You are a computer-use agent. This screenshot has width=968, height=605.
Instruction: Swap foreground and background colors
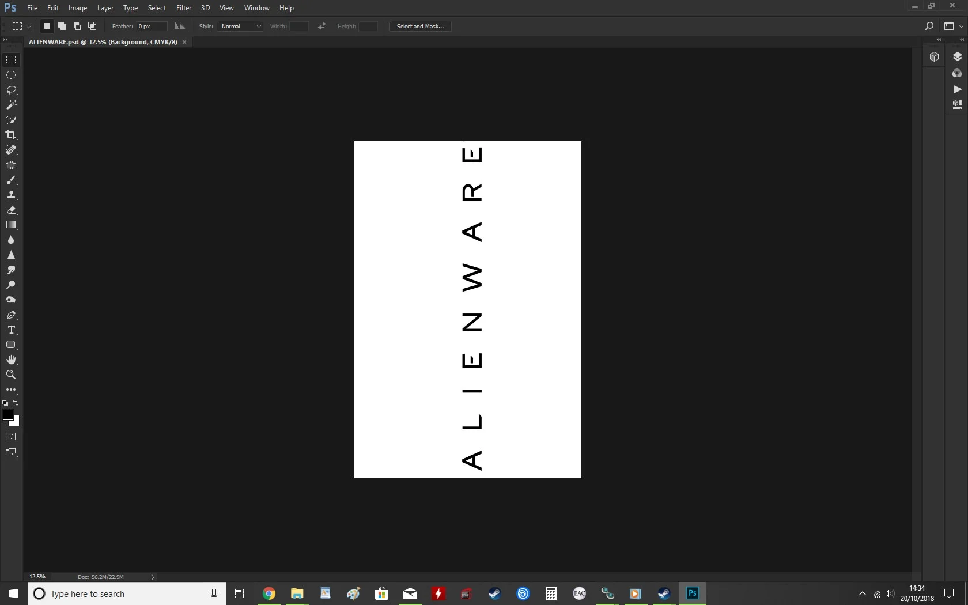coord(16,403)
